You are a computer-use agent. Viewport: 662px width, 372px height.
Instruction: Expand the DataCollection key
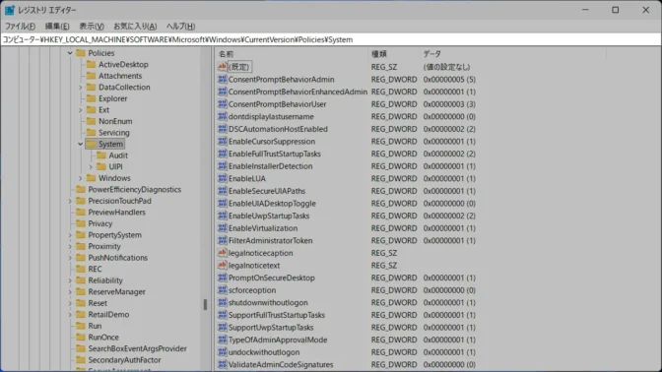(x=80, y=88)
